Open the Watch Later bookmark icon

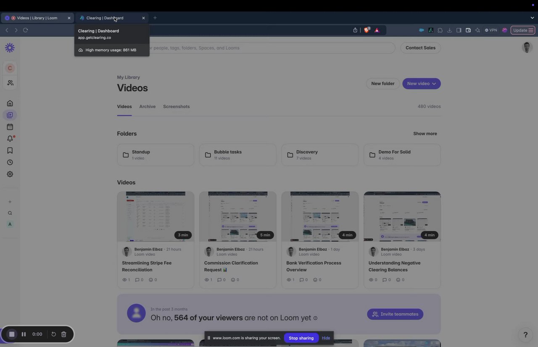pyautogui.click(x=10, y=150)
